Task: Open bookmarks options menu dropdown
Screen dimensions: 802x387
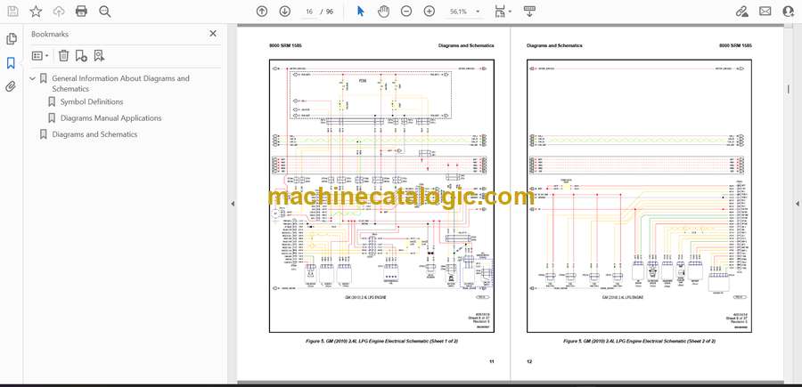Action: 40,56
